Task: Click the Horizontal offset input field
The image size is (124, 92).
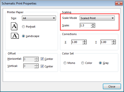Action: pos(29,59)
